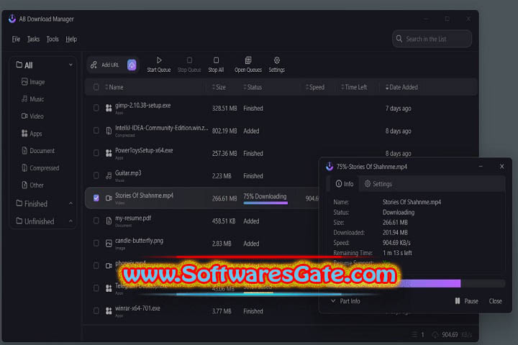Sort the list by Speed column

[x=315, y=87]
